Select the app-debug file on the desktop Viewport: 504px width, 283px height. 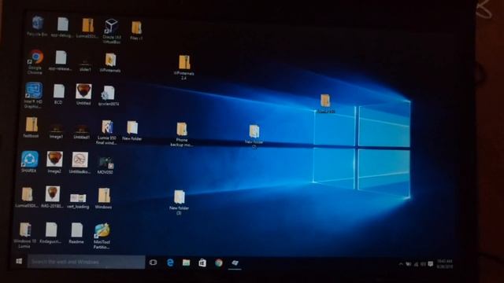pyautogui.click(x=62, y=27)
